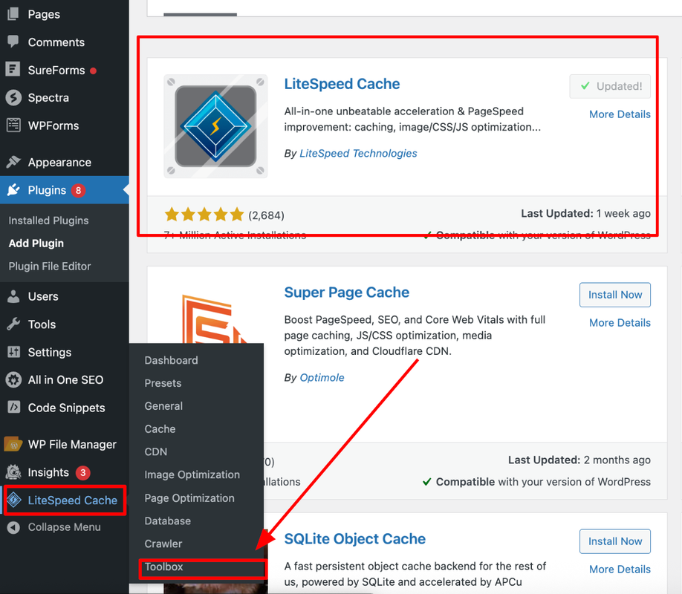Click the five-star rating for LiteSpeed Cache
The height and width of the screenshot is (594, 682).
(204, 215)
